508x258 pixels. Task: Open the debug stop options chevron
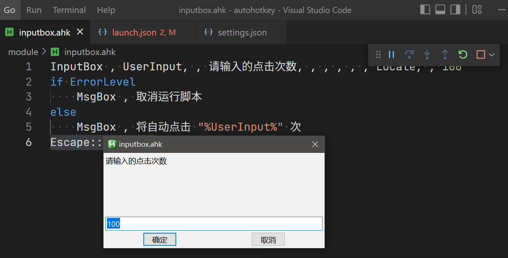(x=492, y=55)
